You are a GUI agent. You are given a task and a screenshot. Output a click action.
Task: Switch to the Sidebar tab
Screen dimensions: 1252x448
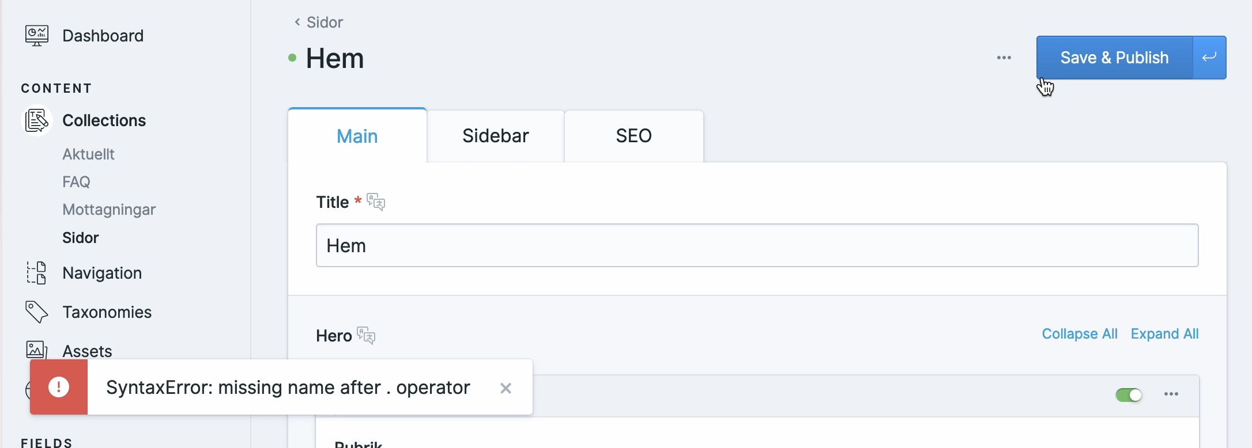(495, 136)
